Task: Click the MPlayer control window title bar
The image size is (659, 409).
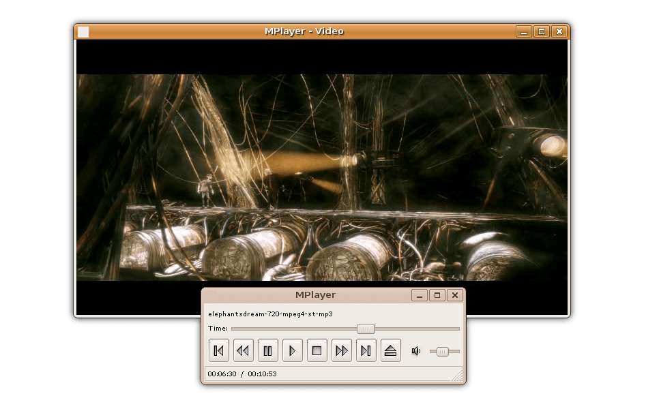Action: pyautogui.click(x=315, y=295)
